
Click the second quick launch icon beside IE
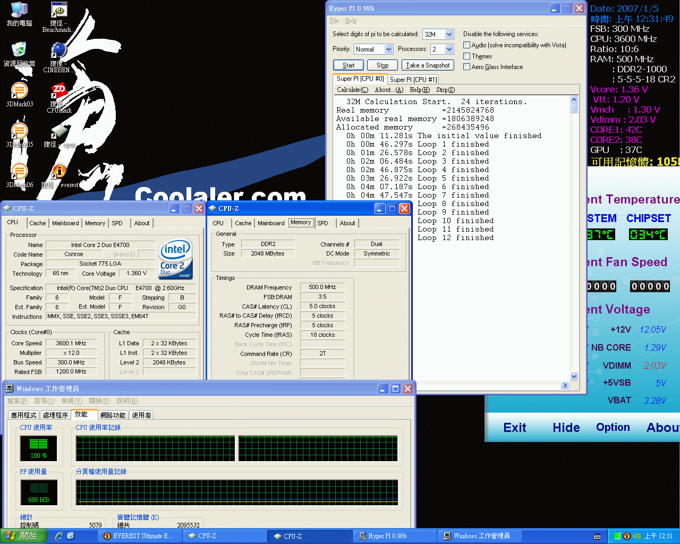pyautogui.click(x=71, y=536)
